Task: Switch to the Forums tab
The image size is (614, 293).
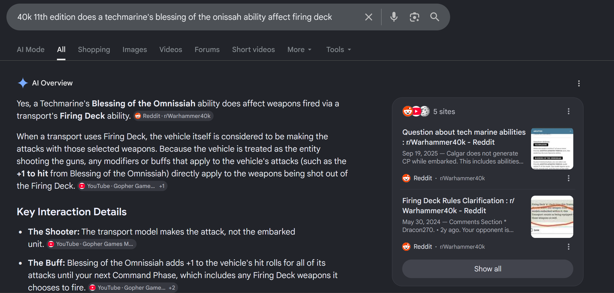Action: click(207, 49)
